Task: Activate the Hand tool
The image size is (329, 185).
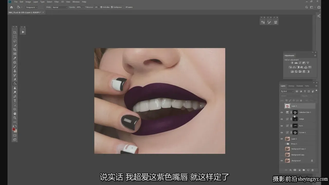Action: coord(15,114)
